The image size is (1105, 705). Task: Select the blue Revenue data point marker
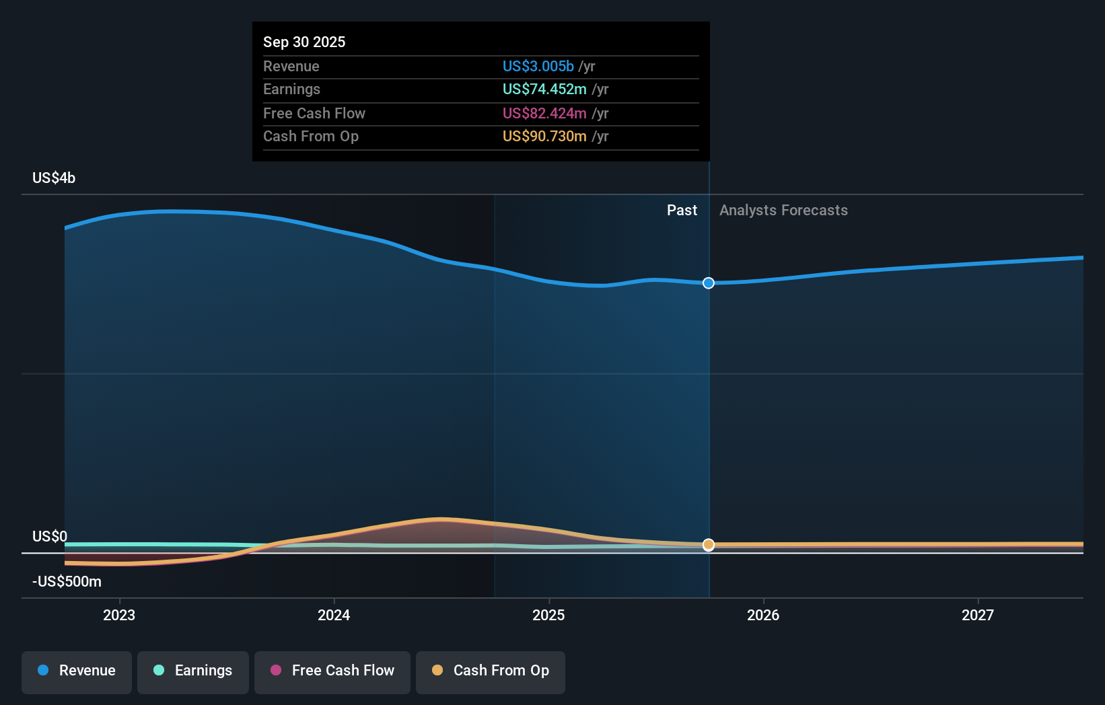[x=708, y=283]
